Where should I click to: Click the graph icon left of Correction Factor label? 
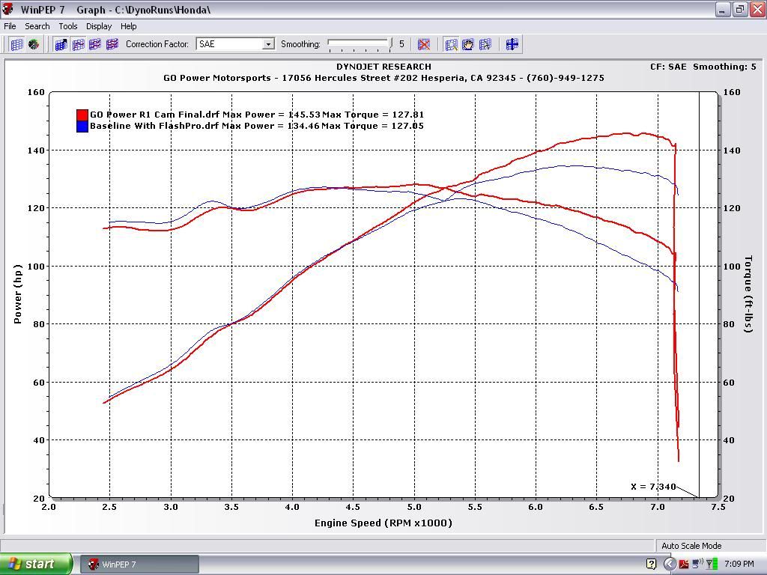click(x=112, y=45)
